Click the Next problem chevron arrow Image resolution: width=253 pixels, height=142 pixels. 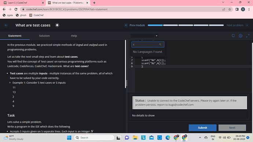[247, 25]
